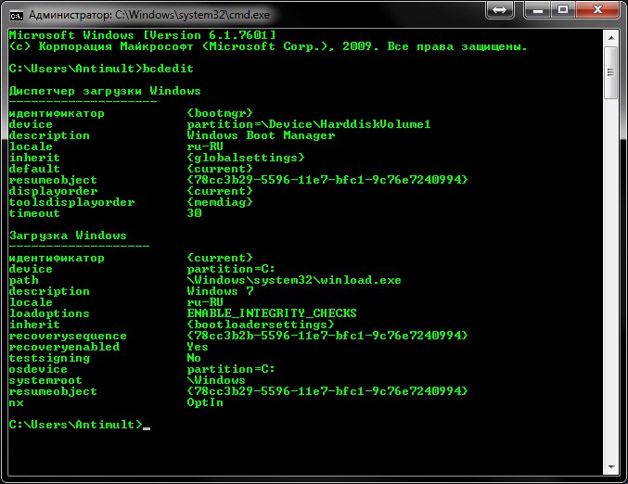Click the label 'toolsdisplayorder'
Screen dimensions: 628x484
pyautogui.click(x=71, y=202)
